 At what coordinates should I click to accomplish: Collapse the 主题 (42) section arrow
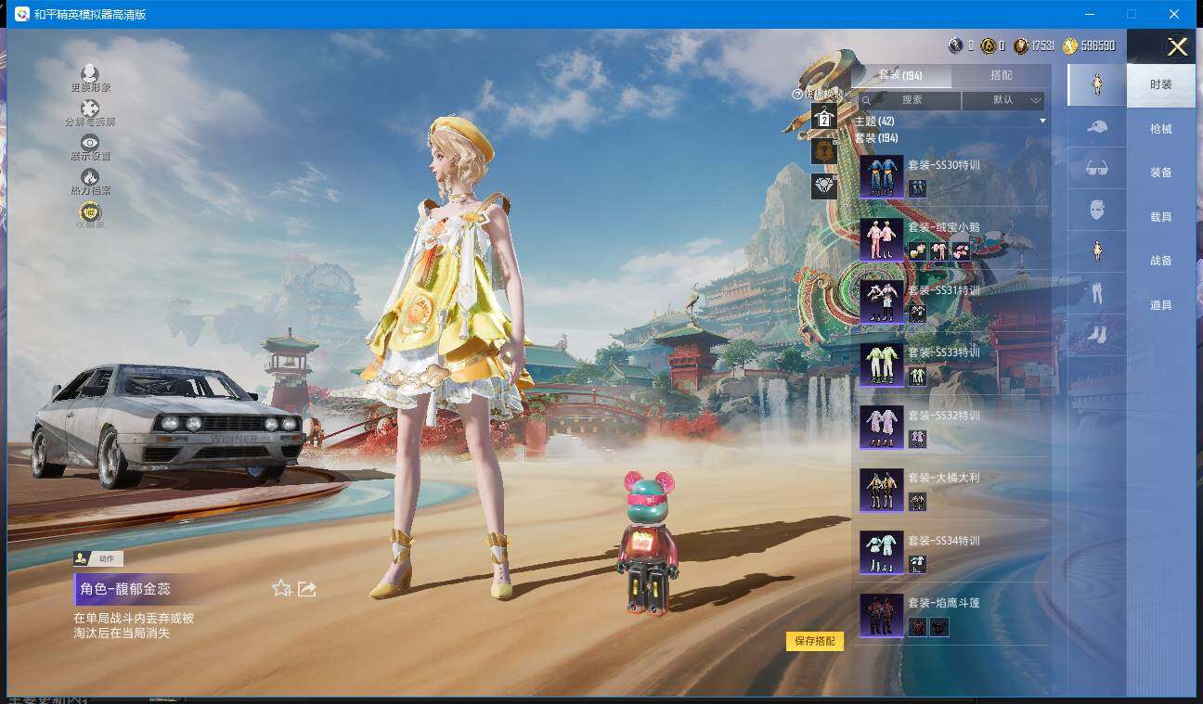click(x=1042, y=122)
